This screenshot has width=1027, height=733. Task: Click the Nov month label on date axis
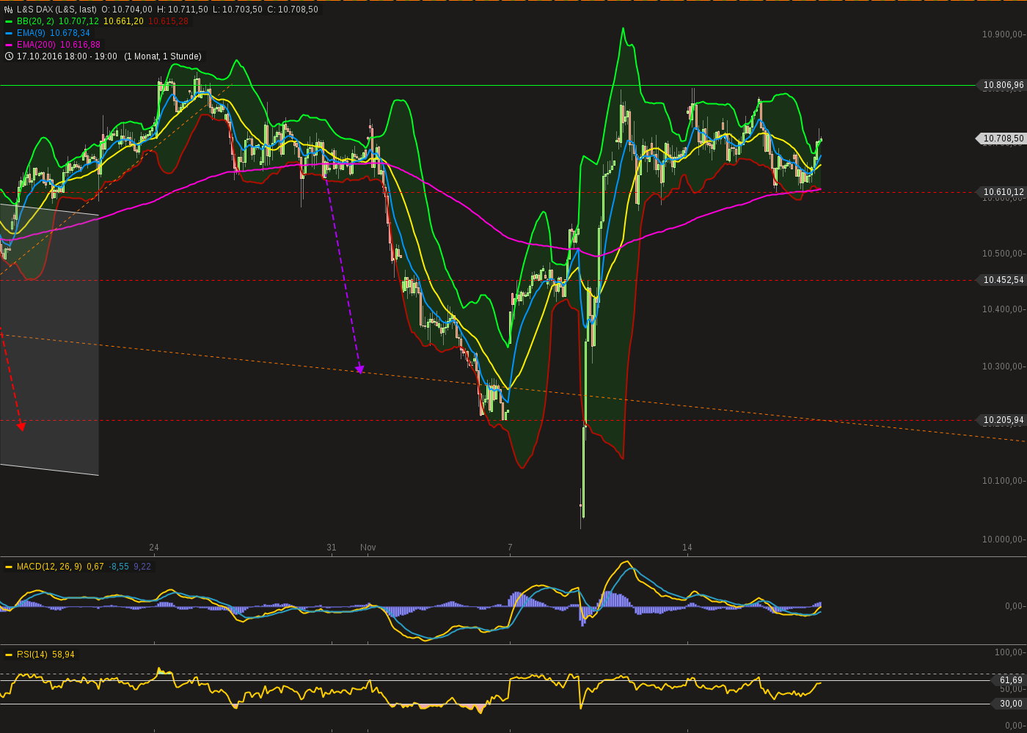pyautogui.click(x=368, y=548)
